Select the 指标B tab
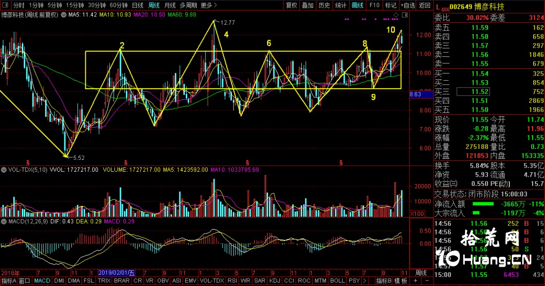Viewport: 545px width, 286px height. 383,281
